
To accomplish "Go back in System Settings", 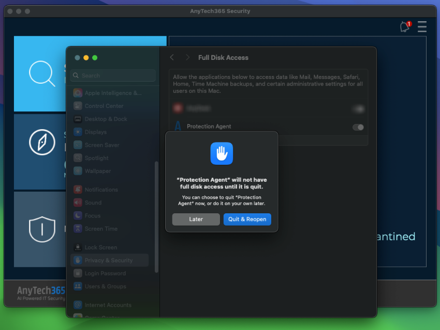I will pos(172,57).
